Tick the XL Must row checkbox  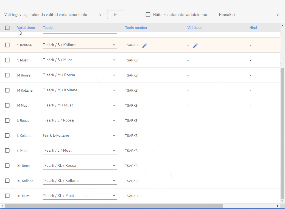7,196
